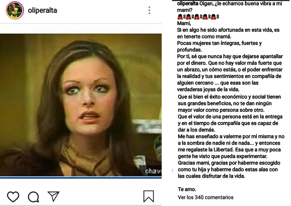
Task: Like the post with the heart icon
Action: 13,197
